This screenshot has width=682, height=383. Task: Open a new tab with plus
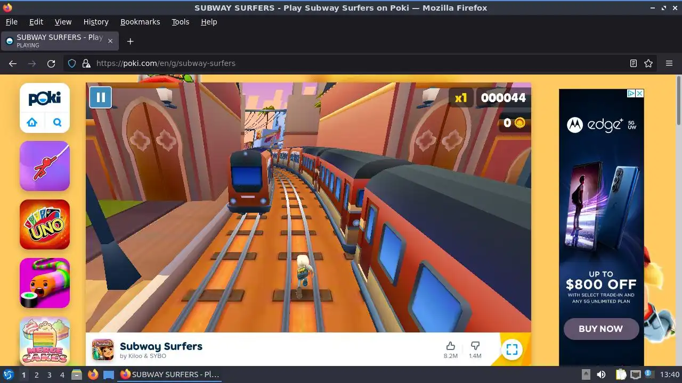click(x=130, y=41)
